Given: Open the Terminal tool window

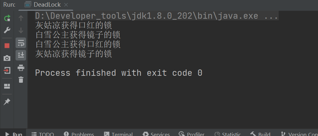Looking at the screenshot, I should [x=118, y=134].
